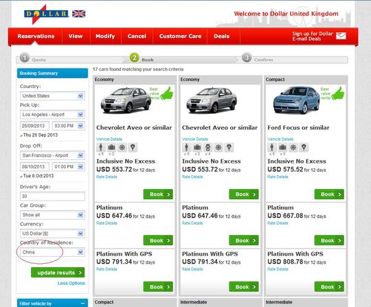
Task: Click location pin icon on first Chevrolet Aveo card
Action: tap(133, 148)
